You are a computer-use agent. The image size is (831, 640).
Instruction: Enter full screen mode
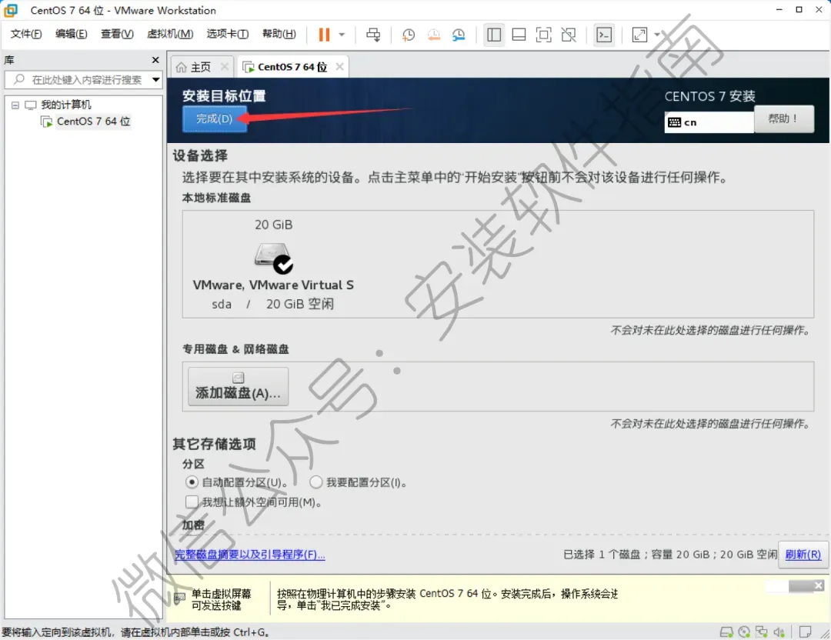point(544,35)
